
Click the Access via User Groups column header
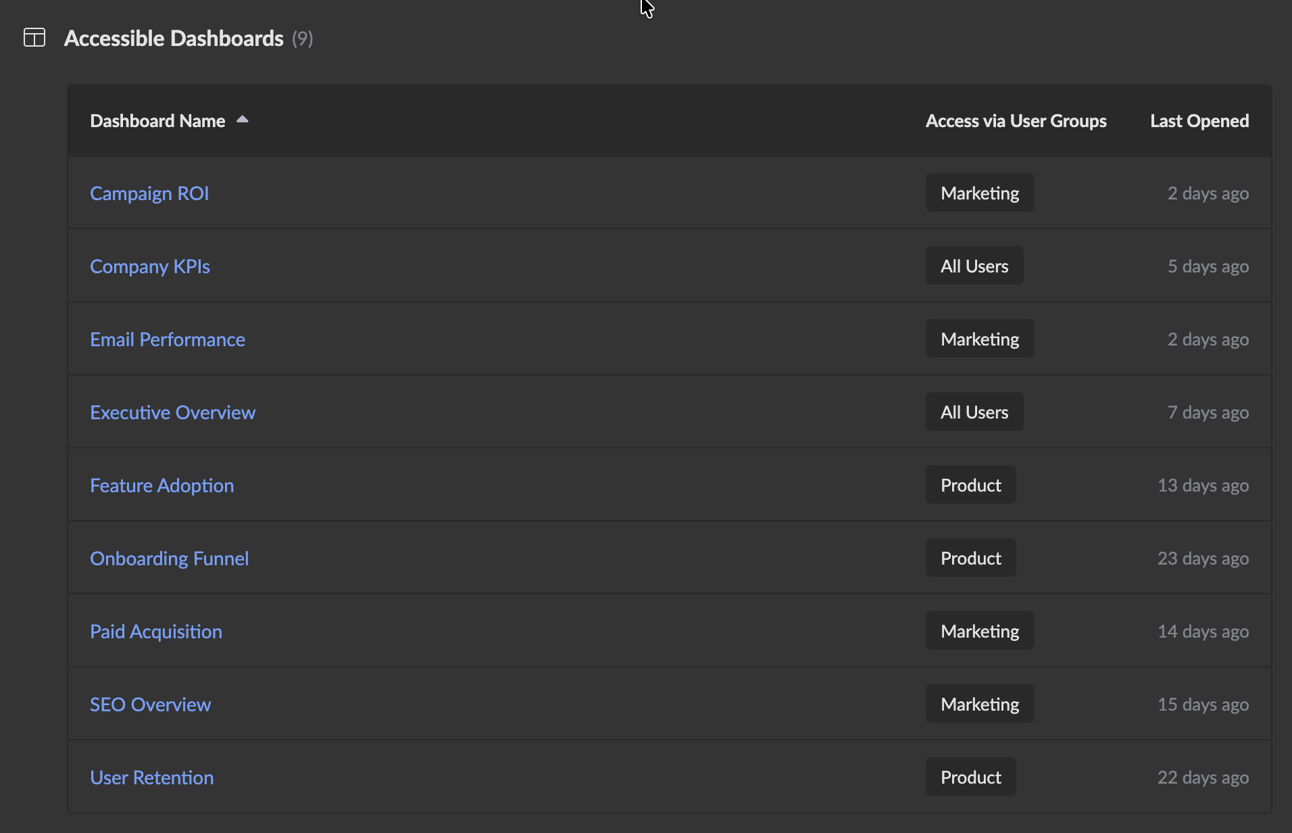pos(1016,120)
